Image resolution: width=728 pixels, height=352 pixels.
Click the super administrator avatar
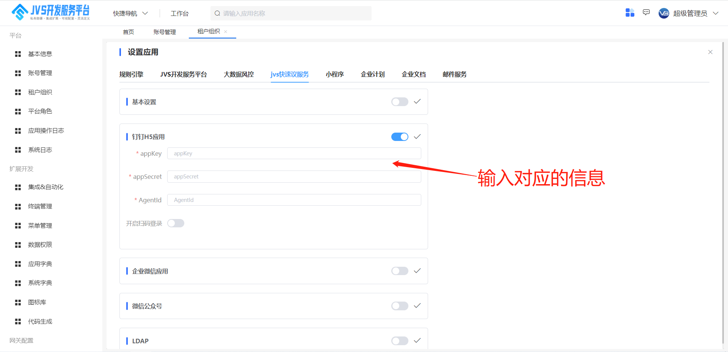pos(664,13)
